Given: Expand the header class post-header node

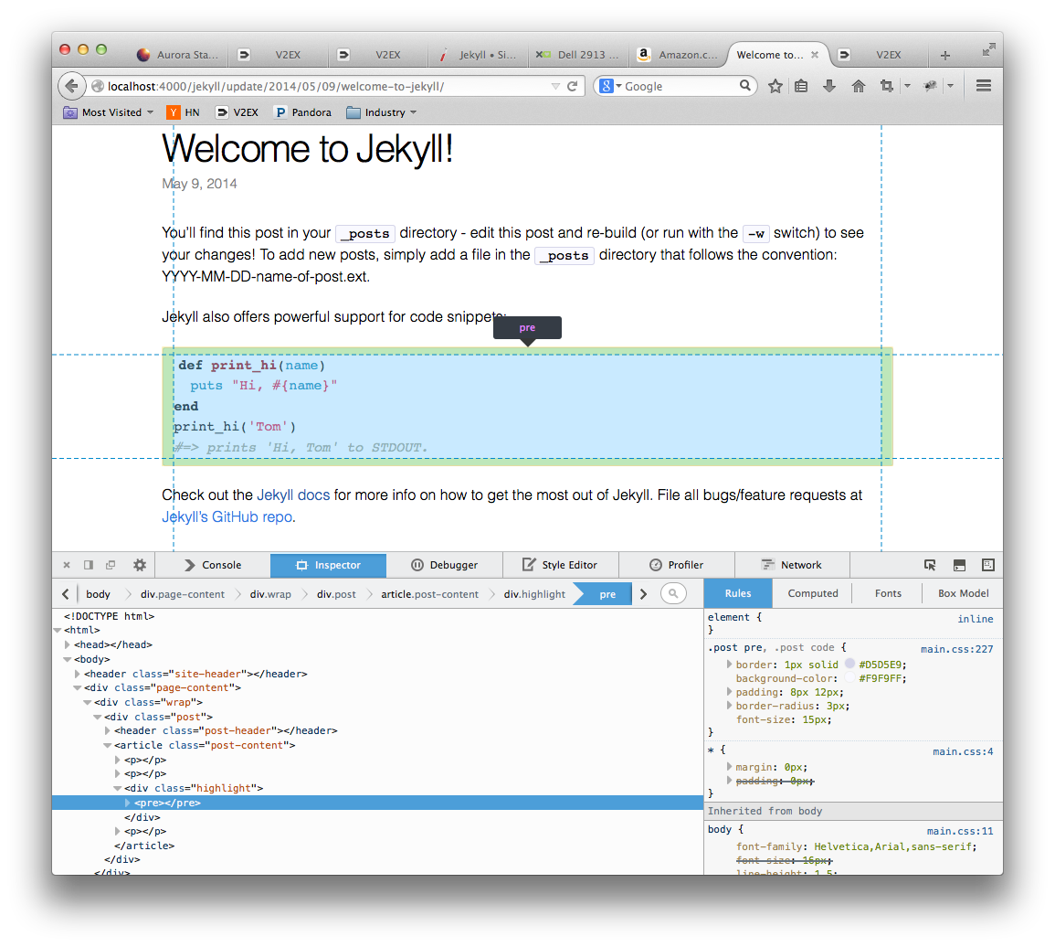Looking at the screenshot, I should coord(108,730).
